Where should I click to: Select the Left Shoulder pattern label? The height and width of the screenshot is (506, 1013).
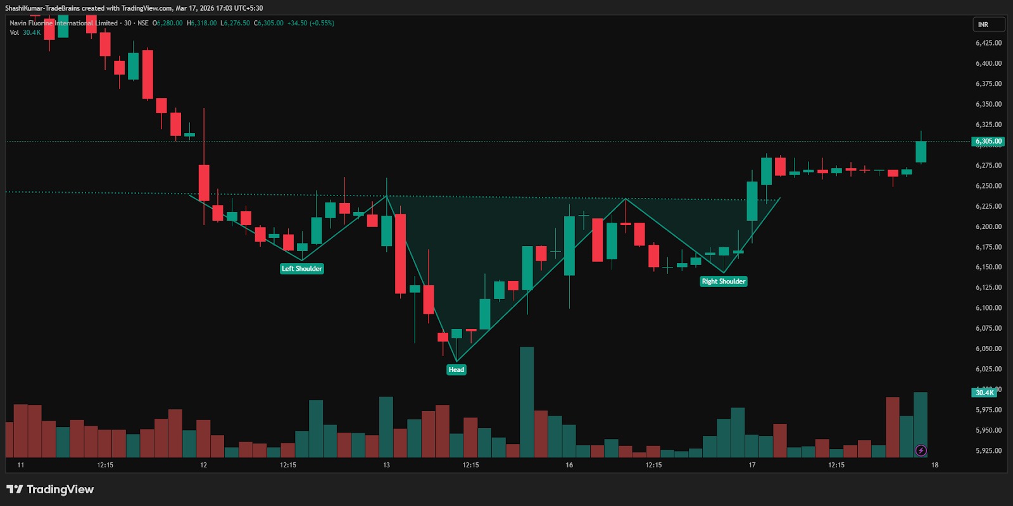tap(302, 269)
